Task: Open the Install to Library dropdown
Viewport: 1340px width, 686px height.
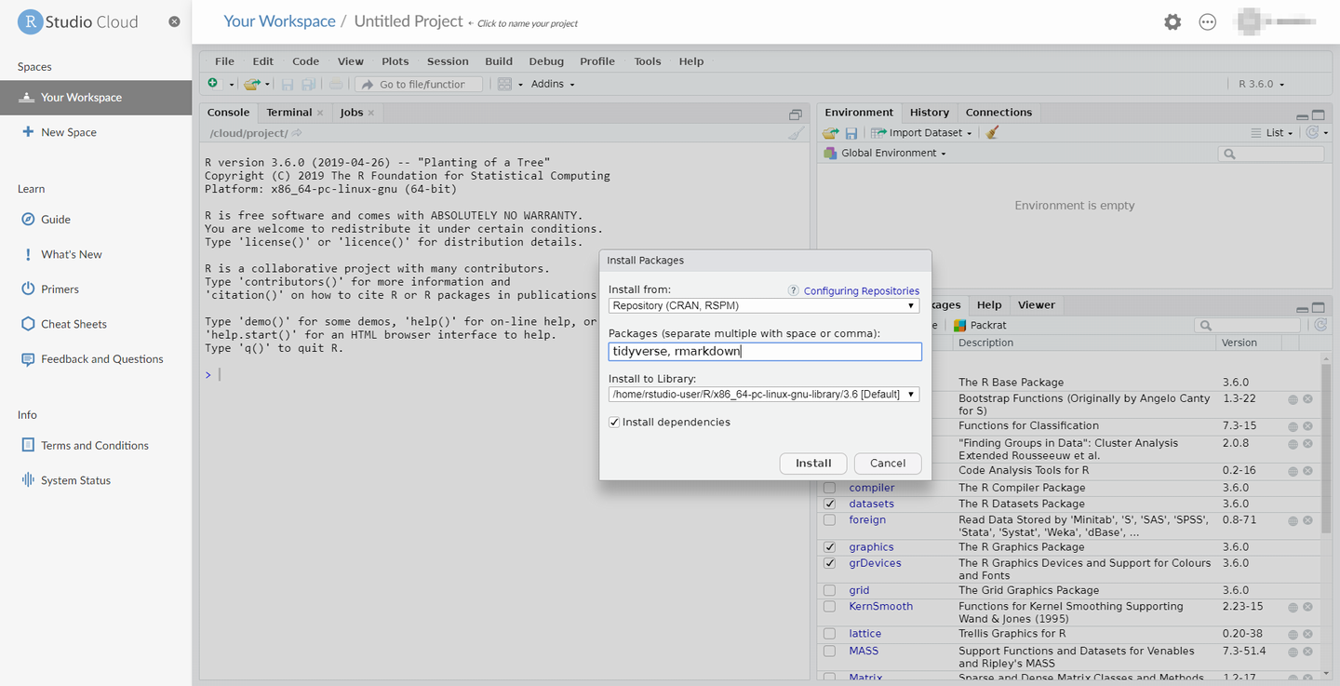Action: [x=764, y=394]
